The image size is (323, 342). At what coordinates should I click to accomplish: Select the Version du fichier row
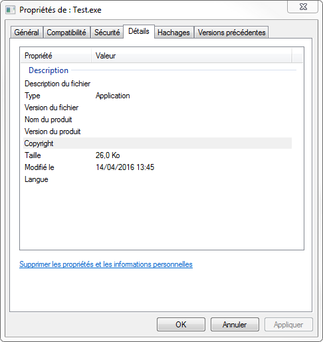coord(158,108)
